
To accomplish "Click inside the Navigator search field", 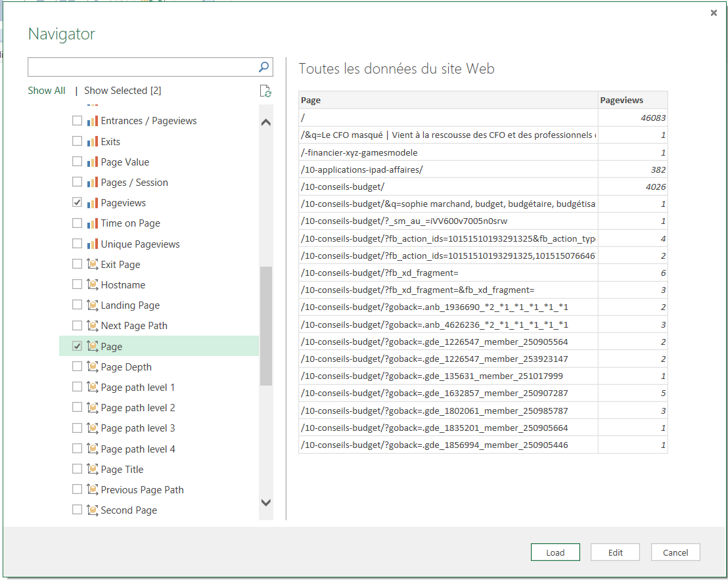I will (141, 66).
